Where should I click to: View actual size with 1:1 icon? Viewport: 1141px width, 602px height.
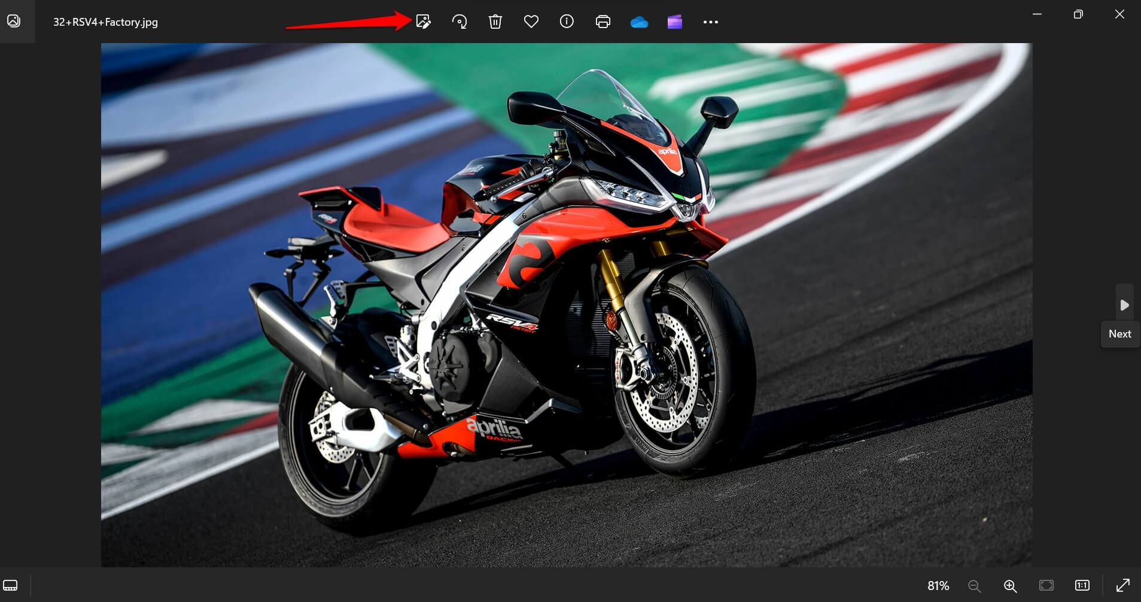point(1082,585)
